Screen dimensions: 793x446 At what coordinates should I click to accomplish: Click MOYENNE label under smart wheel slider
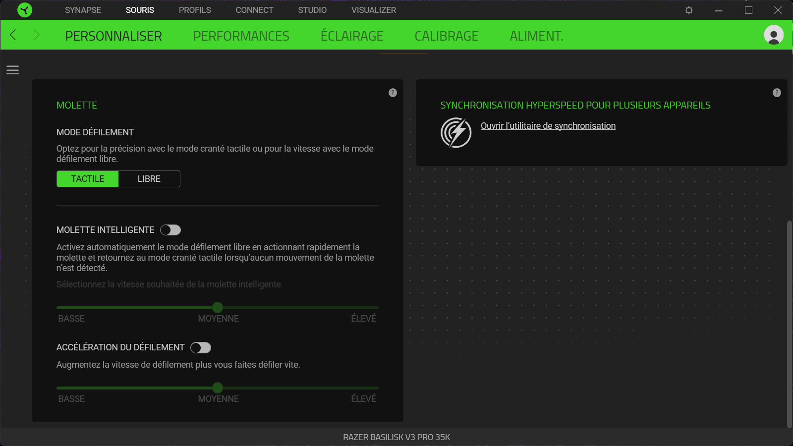(x=219, y=319)
